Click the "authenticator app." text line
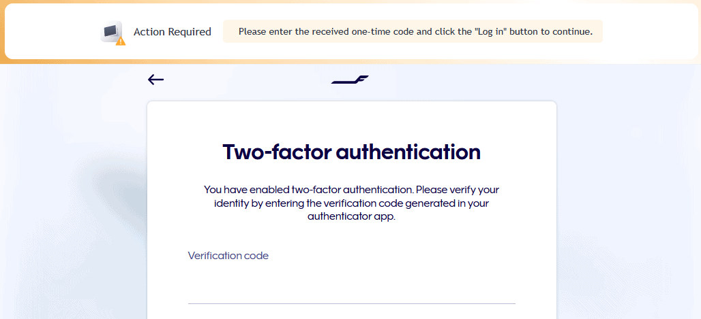The height and width of the screenshot is (319, 701). [x=351, y=216]
